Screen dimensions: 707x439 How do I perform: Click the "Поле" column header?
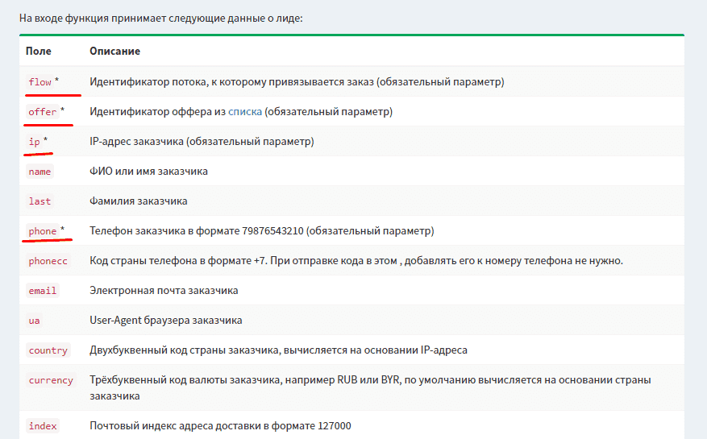38,51
